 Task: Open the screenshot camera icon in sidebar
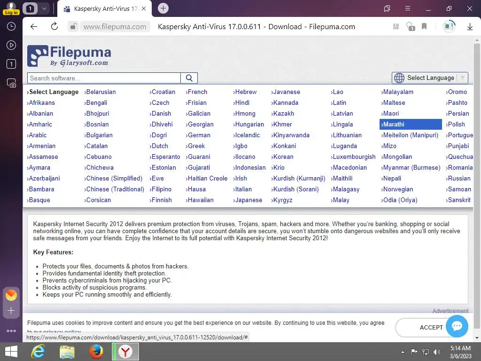(11, 83)
